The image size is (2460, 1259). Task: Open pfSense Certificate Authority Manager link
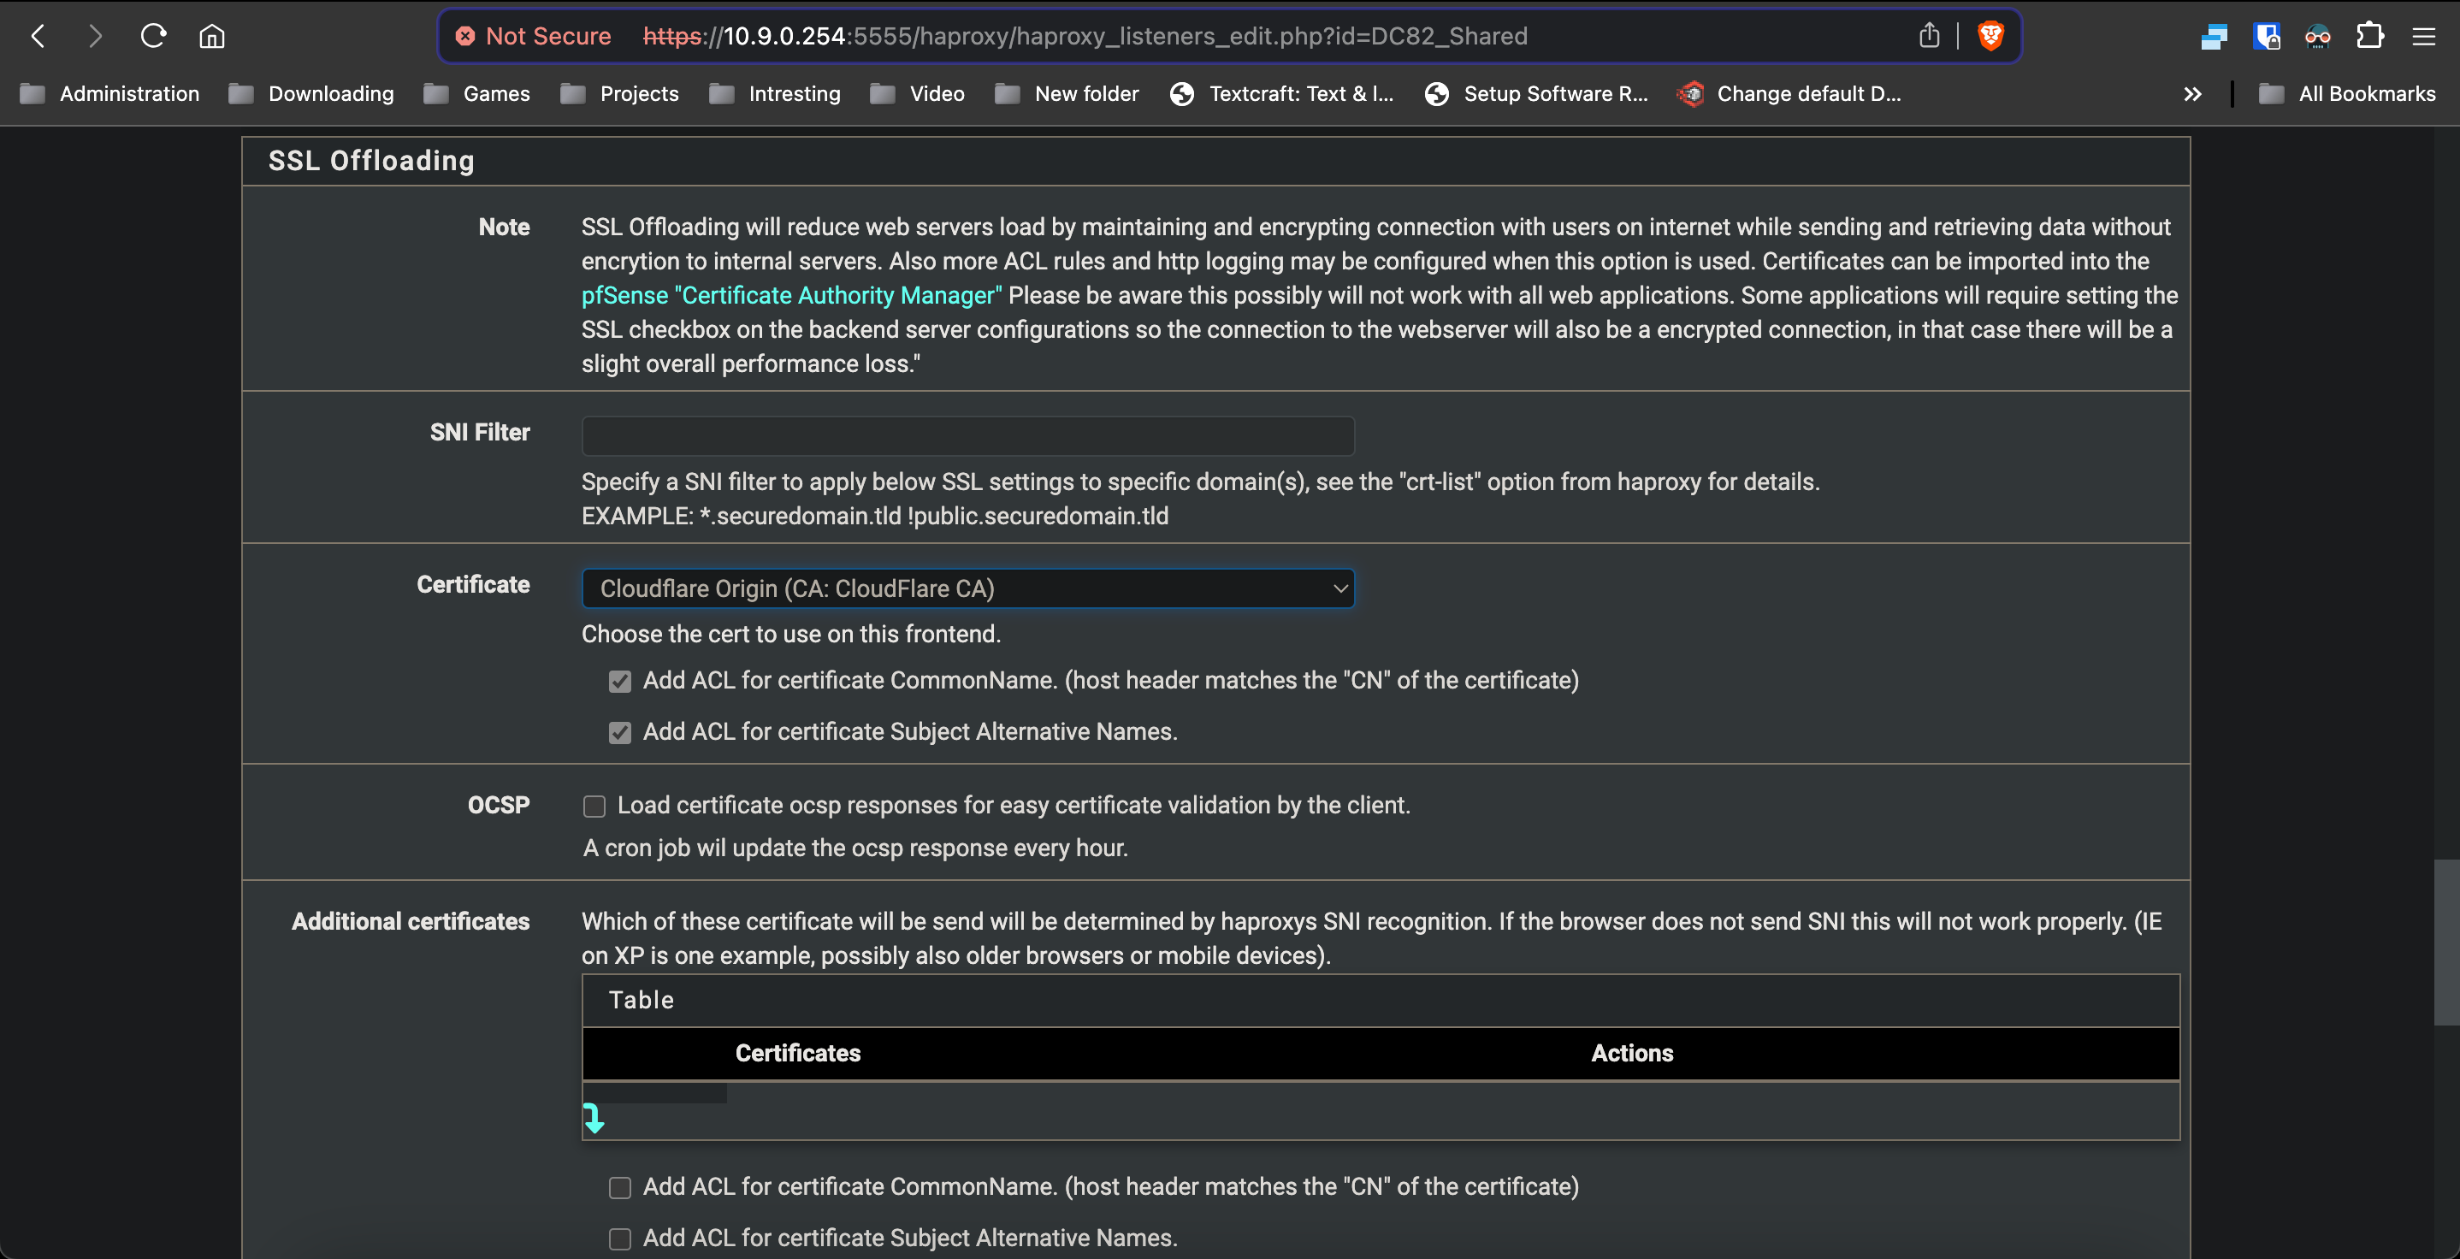[792, 295]
